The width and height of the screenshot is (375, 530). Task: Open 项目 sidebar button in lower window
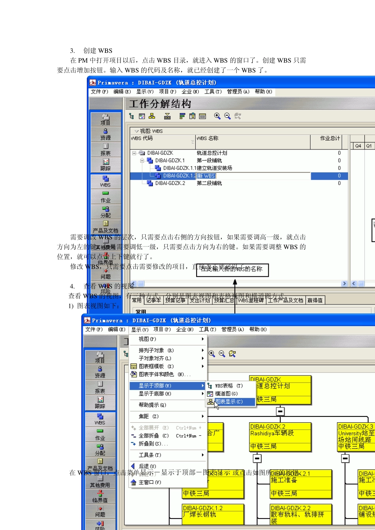[x=100, y=357]
